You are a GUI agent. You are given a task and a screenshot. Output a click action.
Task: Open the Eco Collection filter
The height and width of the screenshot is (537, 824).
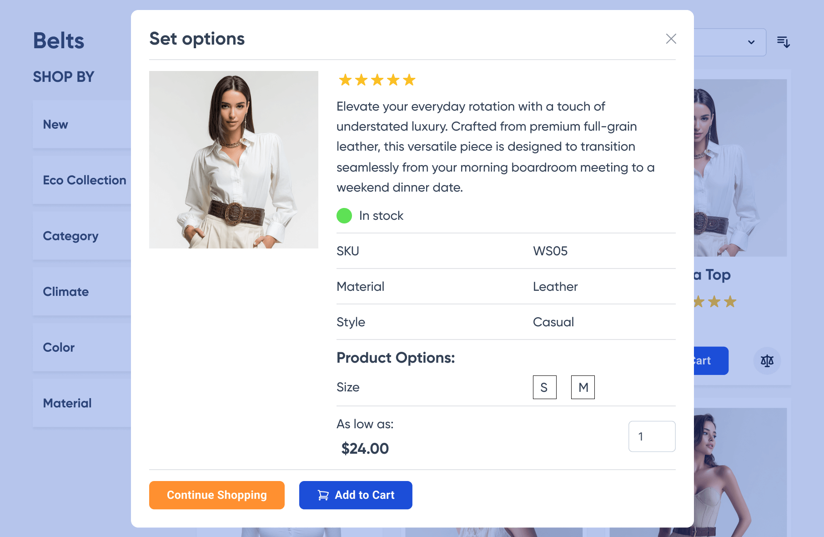(85, 180)
